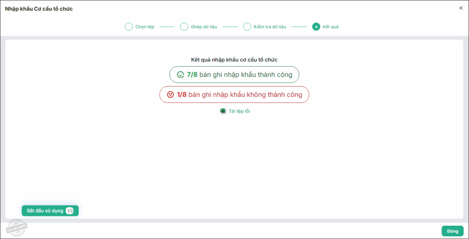
Task: Click the 1/3 progress badge
Action: (70, 211)
